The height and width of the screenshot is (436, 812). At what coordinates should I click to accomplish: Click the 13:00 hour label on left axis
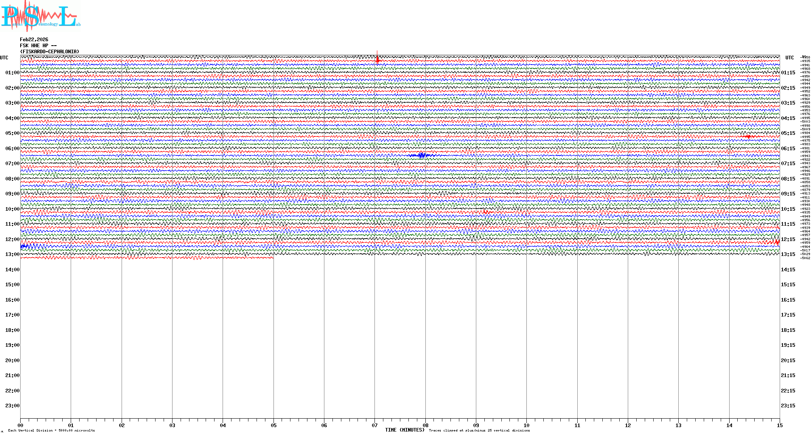pos(12,254)
